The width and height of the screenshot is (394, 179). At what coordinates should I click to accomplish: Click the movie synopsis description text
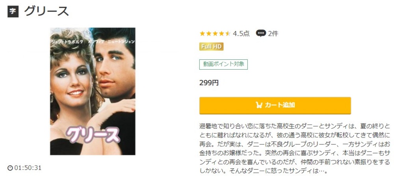(x=296, y=148)
